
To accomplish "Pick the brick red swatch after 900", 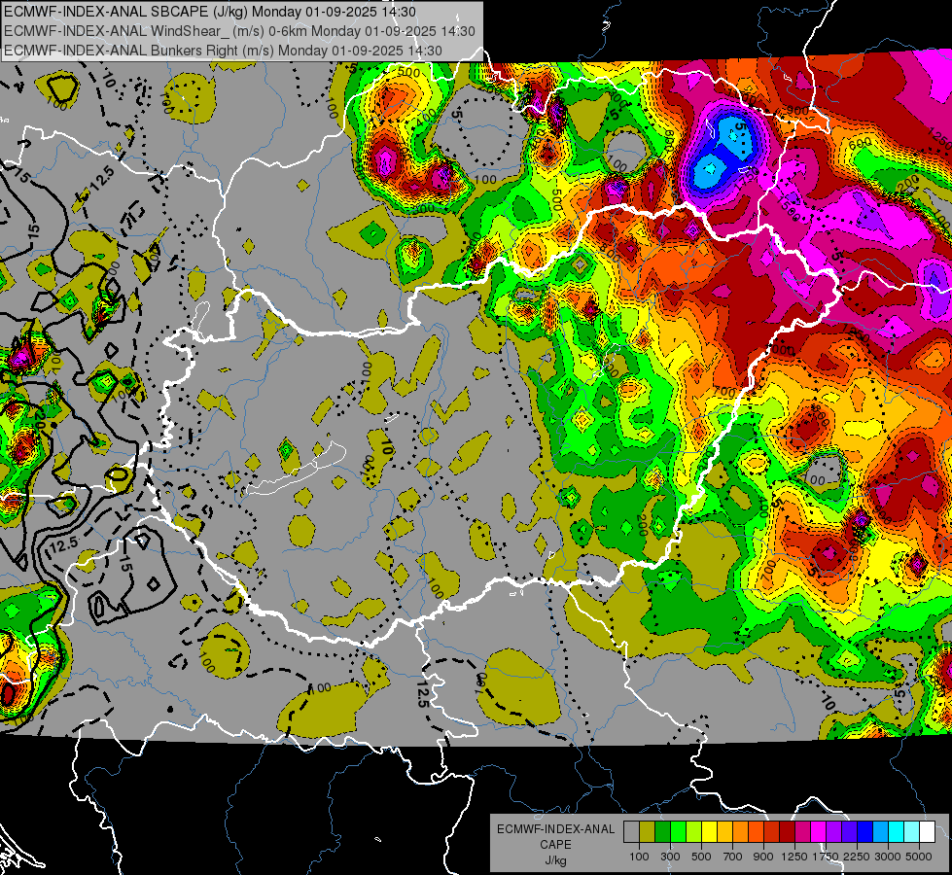I will point(772,832).
